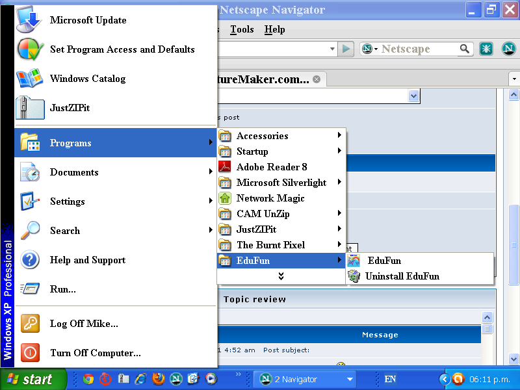The height and width of the screenshot is (390, 520).
Task: Show more Quick Launch icons via chevron
Action: [238, 374]
